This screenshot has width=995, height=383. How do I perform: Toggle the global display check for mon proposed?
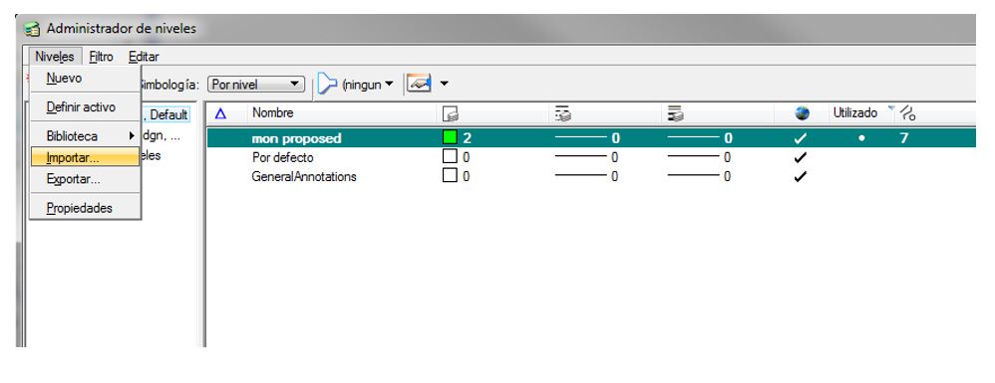coord(801,138)
